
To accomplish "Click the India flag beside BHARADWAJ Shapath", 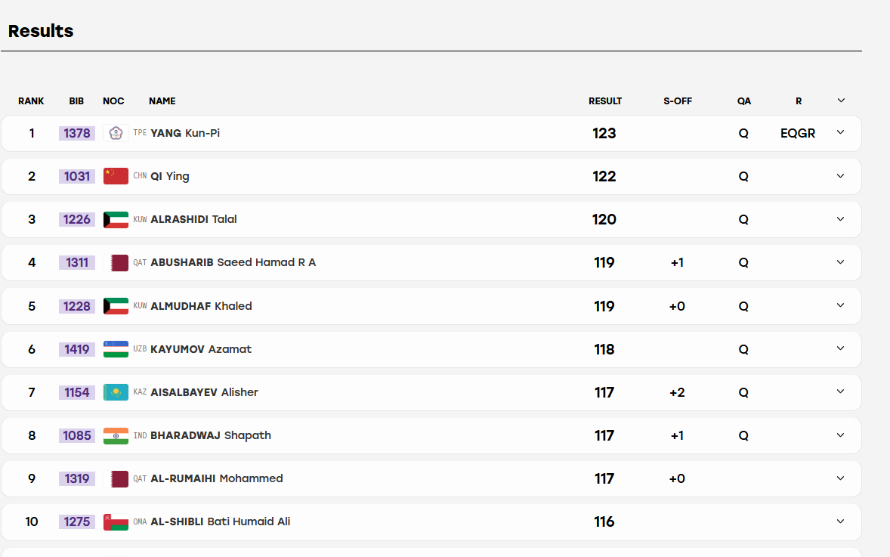I will point(116,435).
